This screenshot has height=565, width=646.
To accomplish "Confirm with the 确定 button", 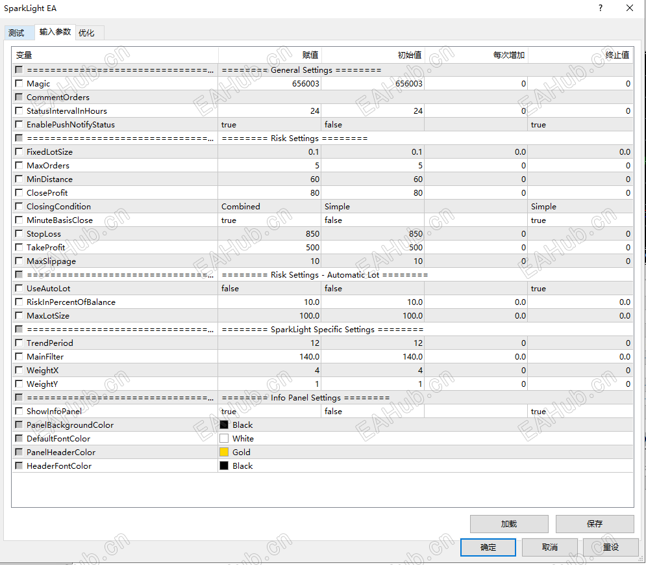I will [488, 547].
